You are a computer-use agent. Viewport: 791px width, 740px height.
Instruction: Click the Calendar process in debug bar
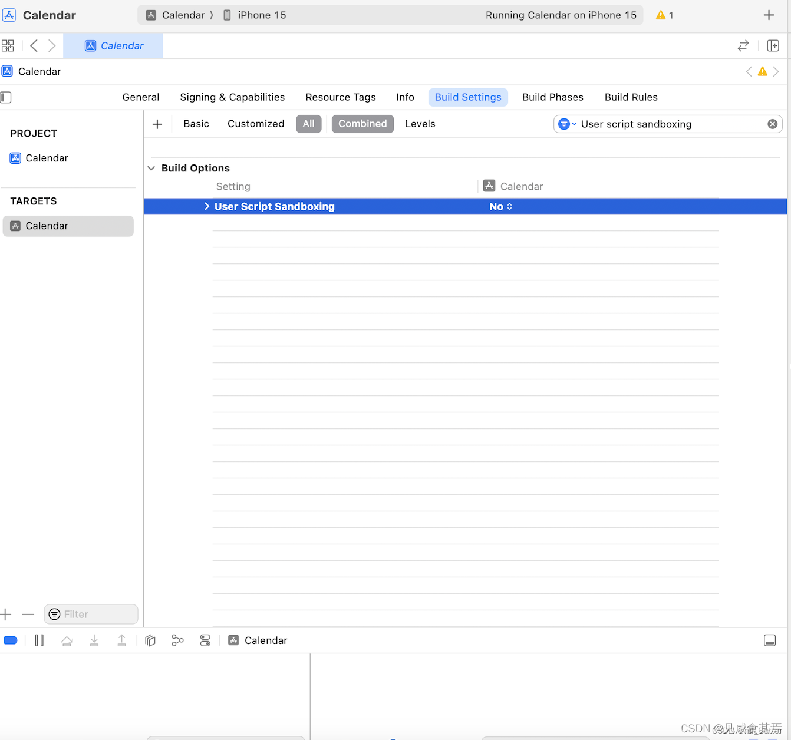[258, 640]
